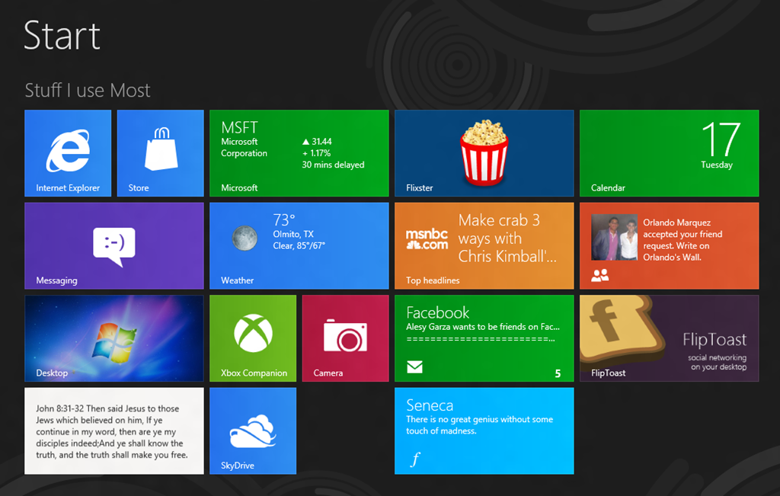The width and height of the screenshot is (780, 496).
Task: Click the 'Messaging' tile label
Action: tap(56, 280)
